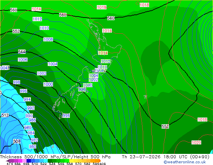
Task: Select the blue 984 isobar label
Action: pos(31,133)
